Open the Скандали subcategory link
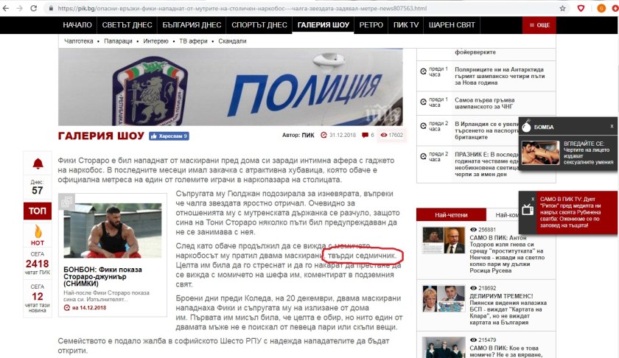 (232, 41)
